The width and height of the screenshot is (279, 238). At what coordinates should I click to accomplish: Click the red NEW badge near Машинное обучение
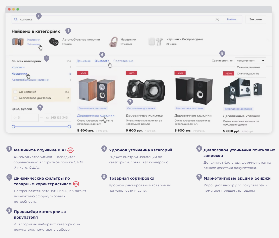pos(70,150)
